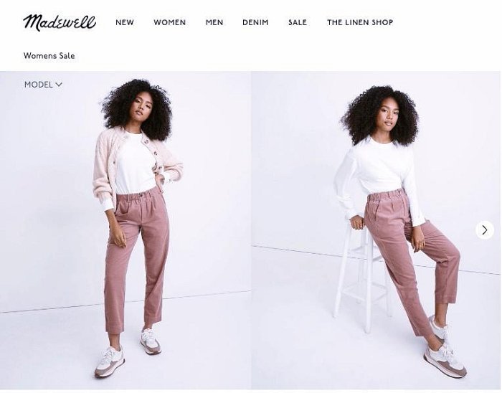Click the Madewell script logo

point(60,22)
